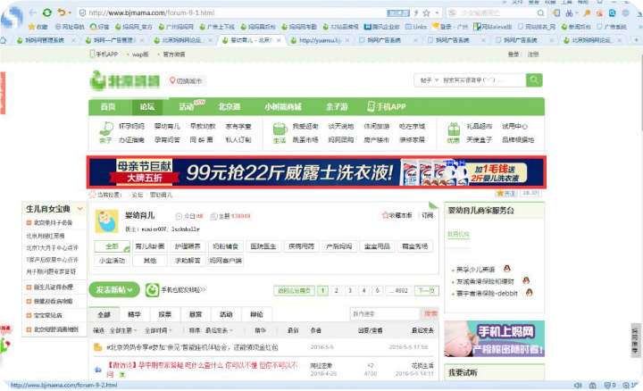This screenshot has height=391, width=643.
Task: Click the 婴幼育儿 baby avatar image
Action: (x=107, y=221)
